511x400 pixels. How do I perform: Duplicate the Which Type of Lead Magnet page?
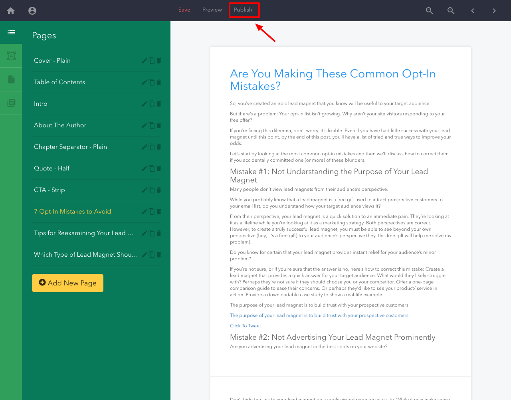[152, 255]
